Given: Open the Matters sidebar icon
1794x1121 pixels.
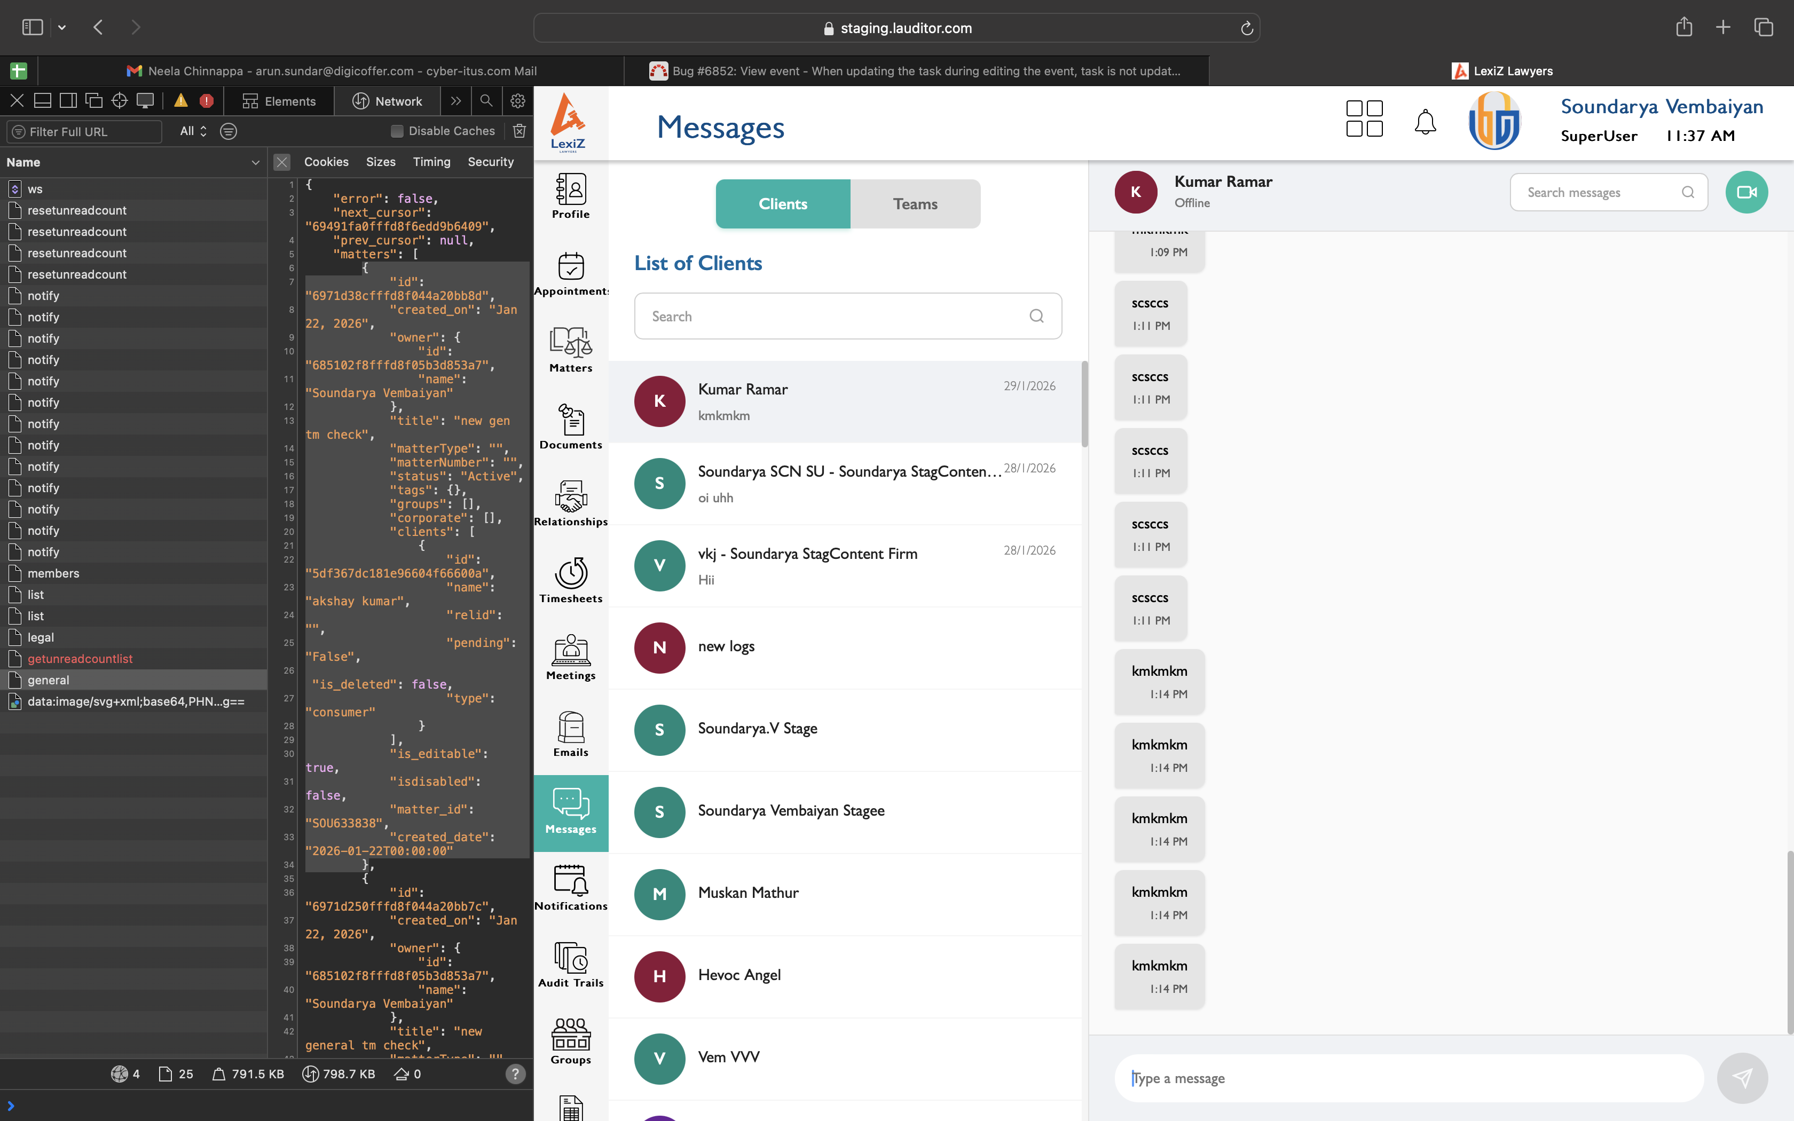Looking at the screenshot, I should pyautogui.click(x=570, y=349).
